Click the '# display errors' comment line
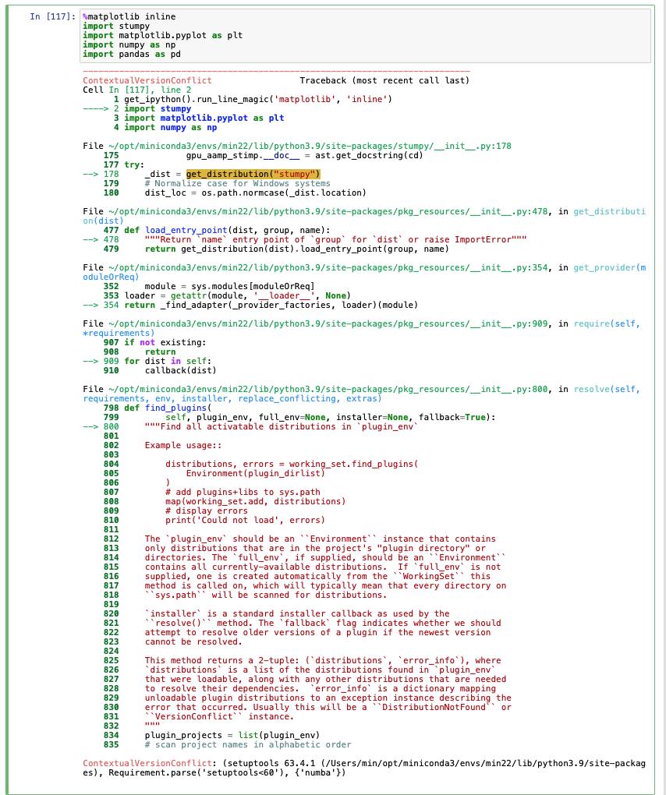This screenshot has width=666, height=795. tap(207, 511)
